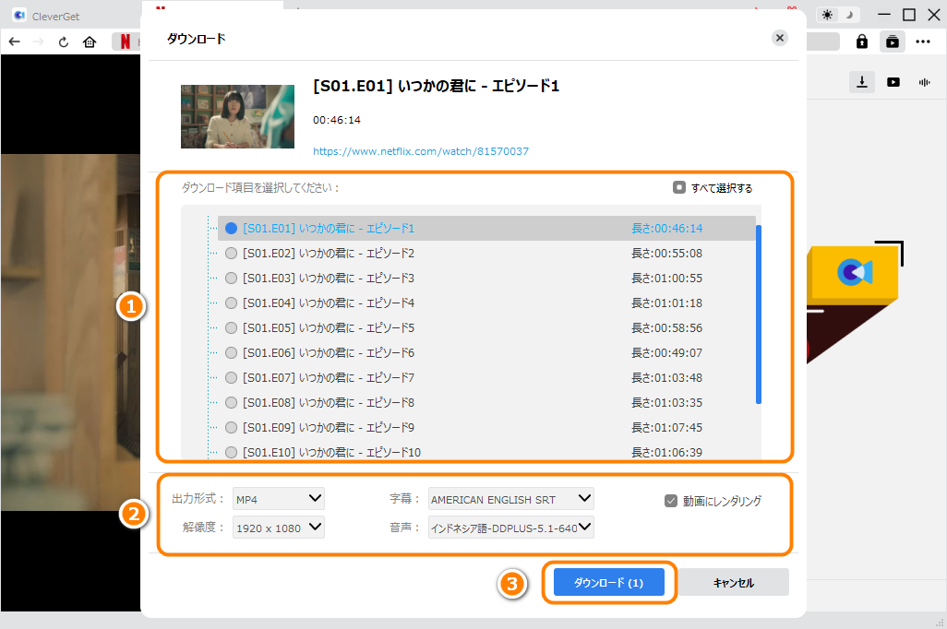Open the 1920 x 1080 resolution dropdown
Screen dimensions: 947x629
279,527
